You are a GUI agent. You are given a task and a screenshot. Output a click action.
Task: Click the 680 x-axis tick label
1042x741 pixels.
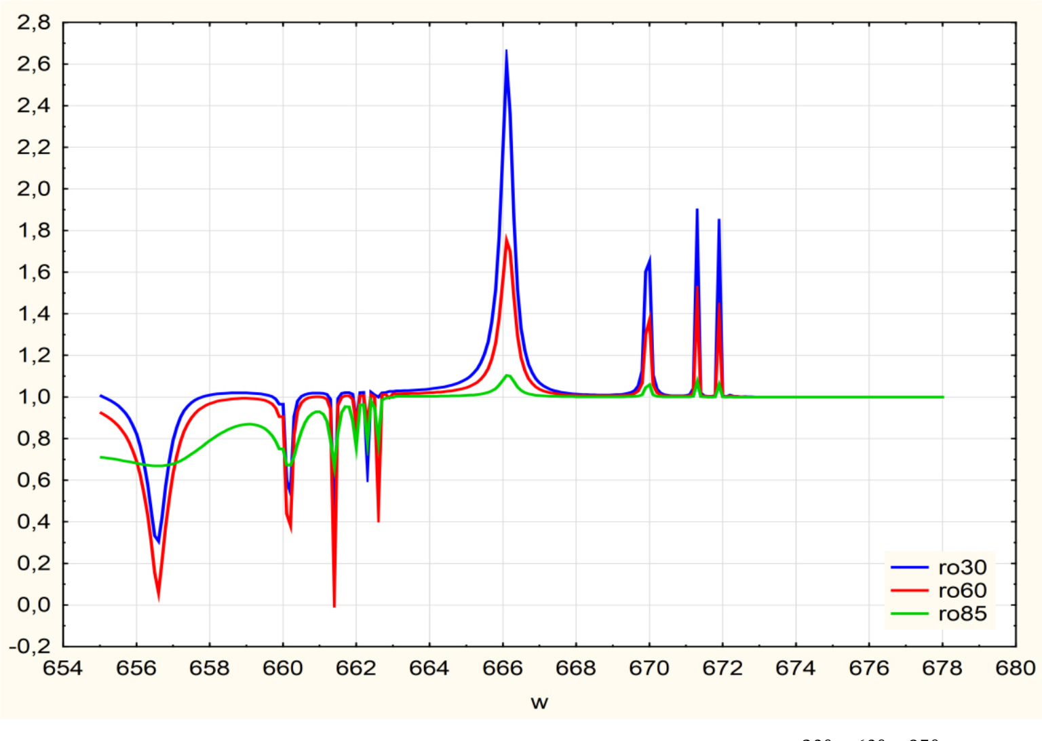tap(1015, 668)
